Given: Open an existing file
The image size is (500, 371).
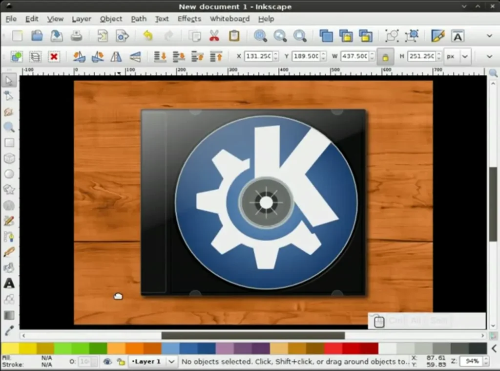Looking at the screenshot, I should [37, 36].
